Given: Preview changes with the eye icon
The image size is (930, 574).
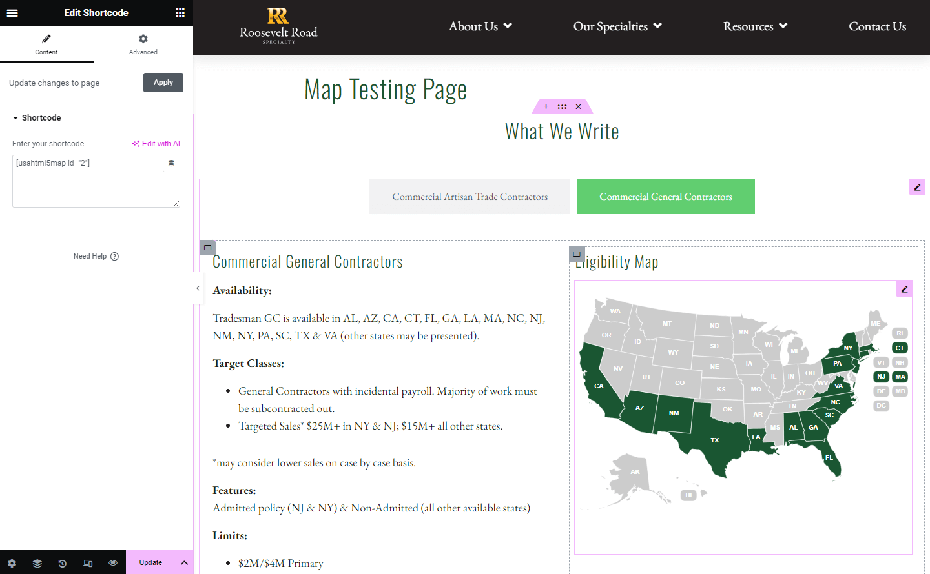Looking at the screenshot, I should (112, 562).
